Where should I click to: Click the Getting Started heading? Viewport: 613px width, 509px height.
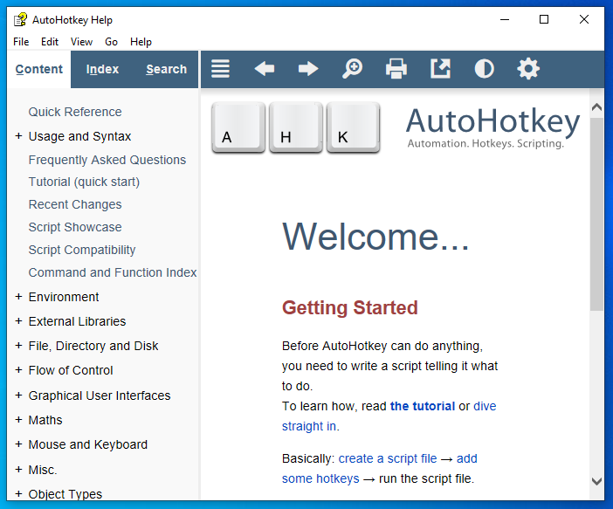[x=350, y=308]
